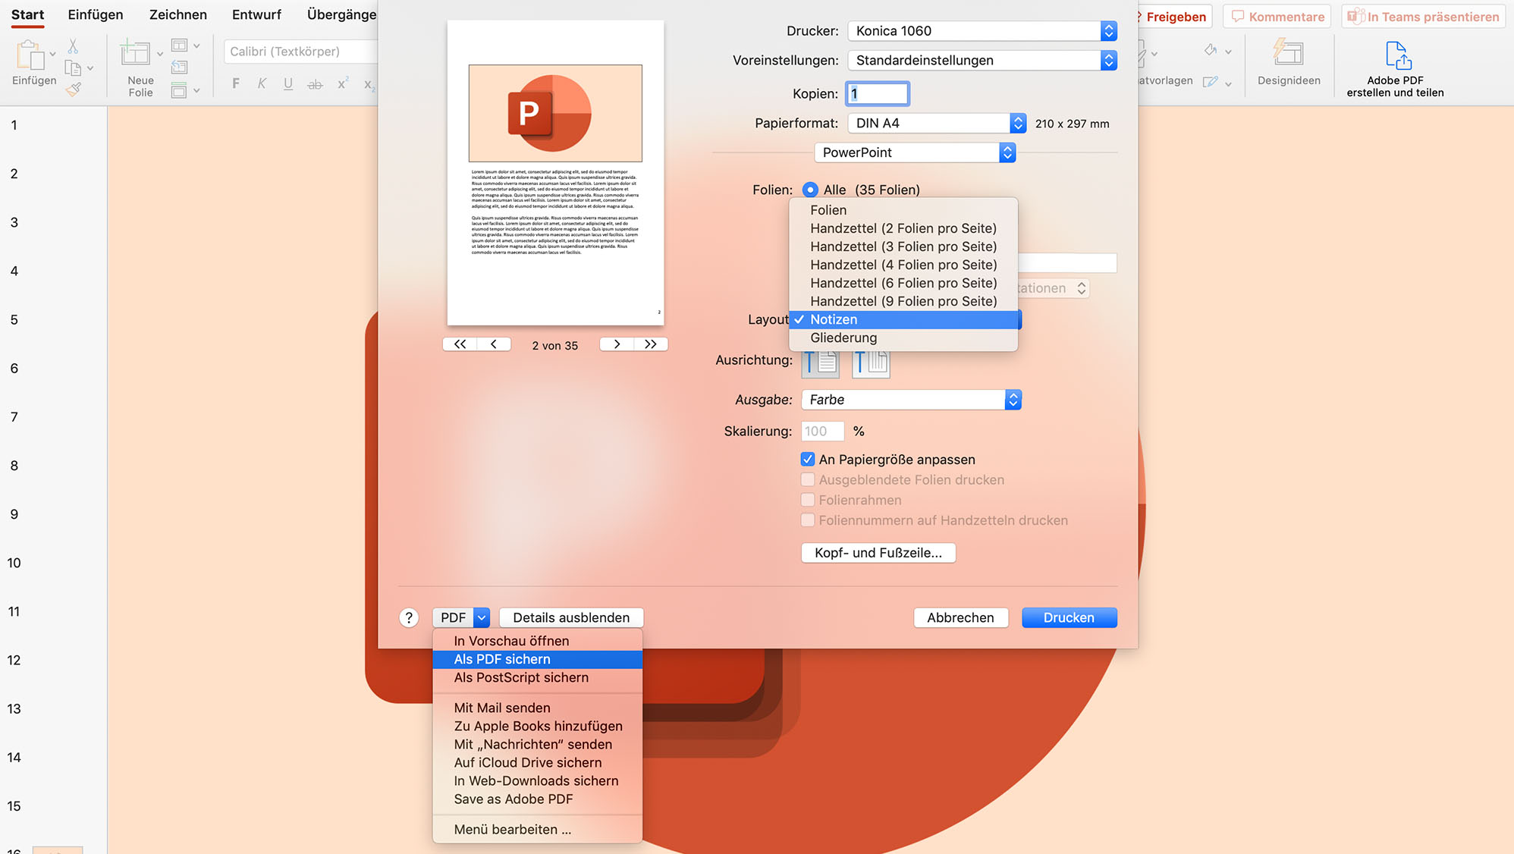Screen dimensions: 1514x854
Task: Click the section icon below reset
Action: [x=179, y=90]
